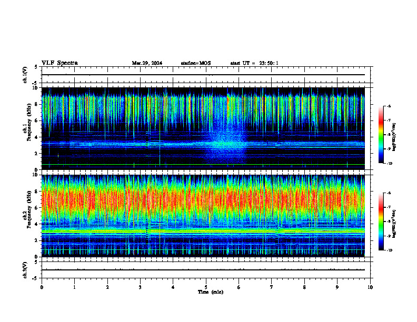Click the "ch.3(V)" waveform axis label
The width and height of the screenshot is (417, 322).
[25, 270]
